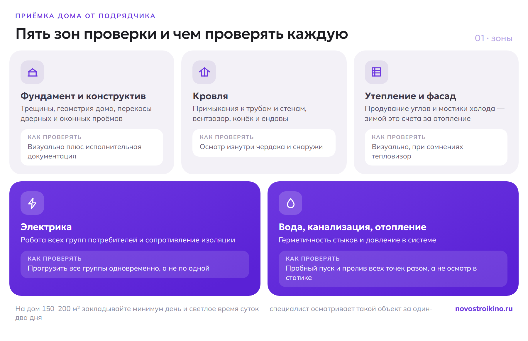Click КАК ПРОВЕРЯТЬ label in the Вода card
The width and height of the screenshot is (528, 341).
(313, 259)
